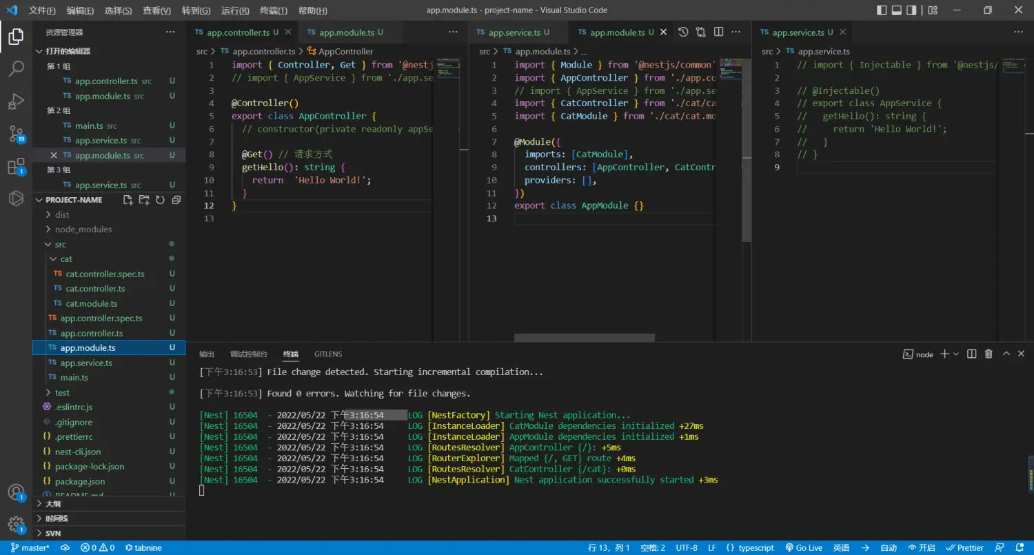Image resolution: width=1034 pixels, height=555 pixels.
Task: Open the Run and Debug view
Action: pos(16,101)
